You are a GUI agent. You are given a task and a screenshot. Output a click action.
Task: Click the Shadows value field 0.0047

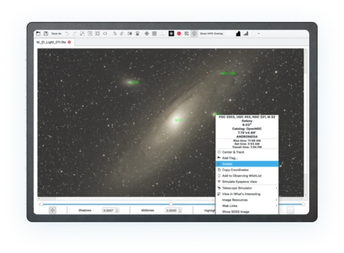[x=109, y=210]
